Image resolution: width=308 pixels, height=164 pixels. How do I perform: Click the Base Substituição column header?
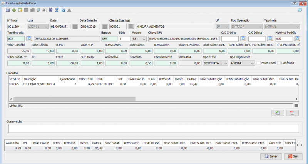(x=211, y=79)
